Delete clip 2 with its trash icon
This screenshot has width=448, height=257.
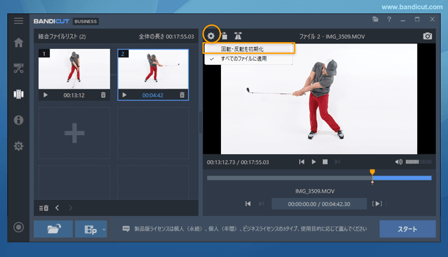[x=182, y=95]
